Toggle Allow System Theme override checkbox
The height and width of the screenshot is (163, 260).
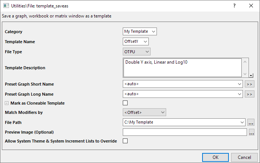(x=125, y=141)
